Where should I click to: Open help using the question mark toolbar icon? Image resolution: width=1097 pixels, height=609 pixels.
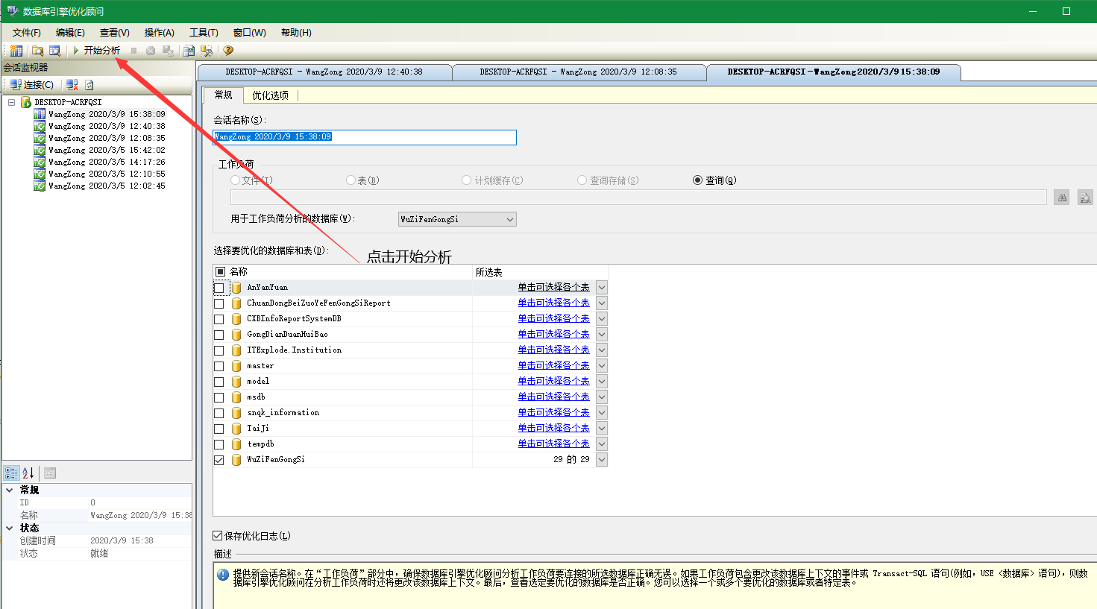pyautogui.click(x=227, y=51)
